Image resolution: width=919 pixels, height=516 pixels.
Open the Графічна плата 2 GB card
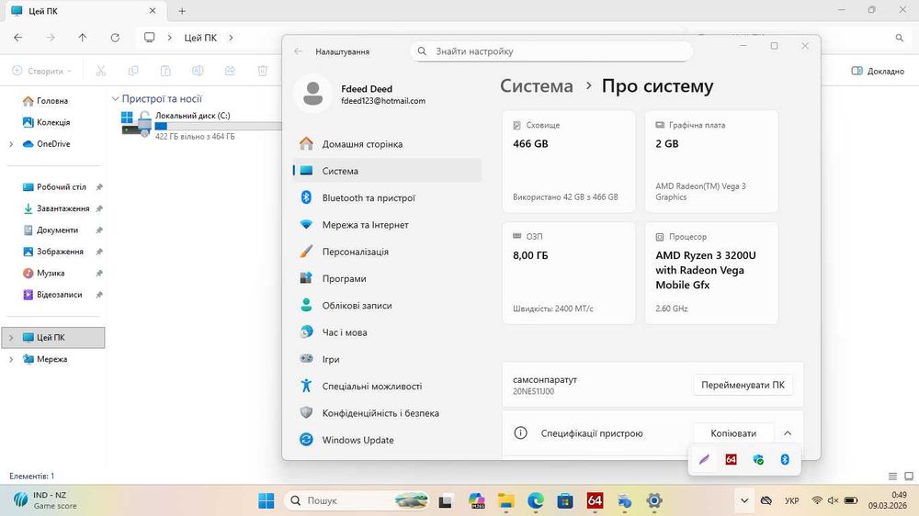tap(711, 161)
